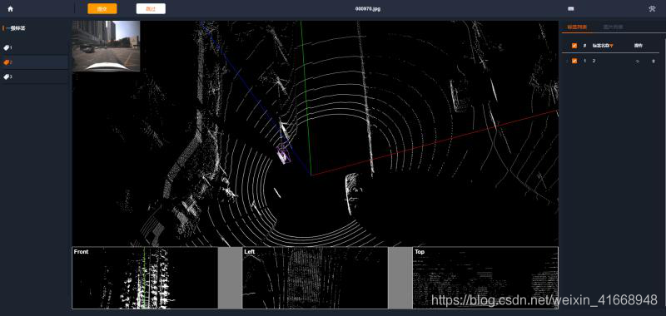666x316 pixels.
Task: Delete annotation row with trash icon
Action: click(654, 61)
